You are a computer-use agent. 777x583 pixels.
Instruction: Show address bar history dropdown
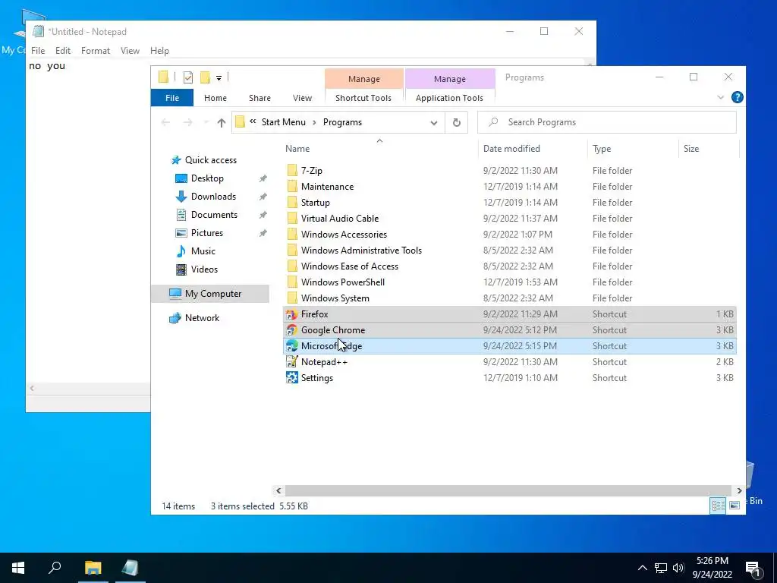433,122
